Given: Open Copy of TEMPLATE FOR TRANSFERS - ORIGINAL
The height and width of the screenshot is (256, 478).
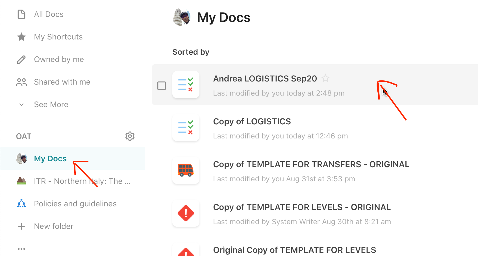Looking at the screenshot, I should (x=311, y=164).
